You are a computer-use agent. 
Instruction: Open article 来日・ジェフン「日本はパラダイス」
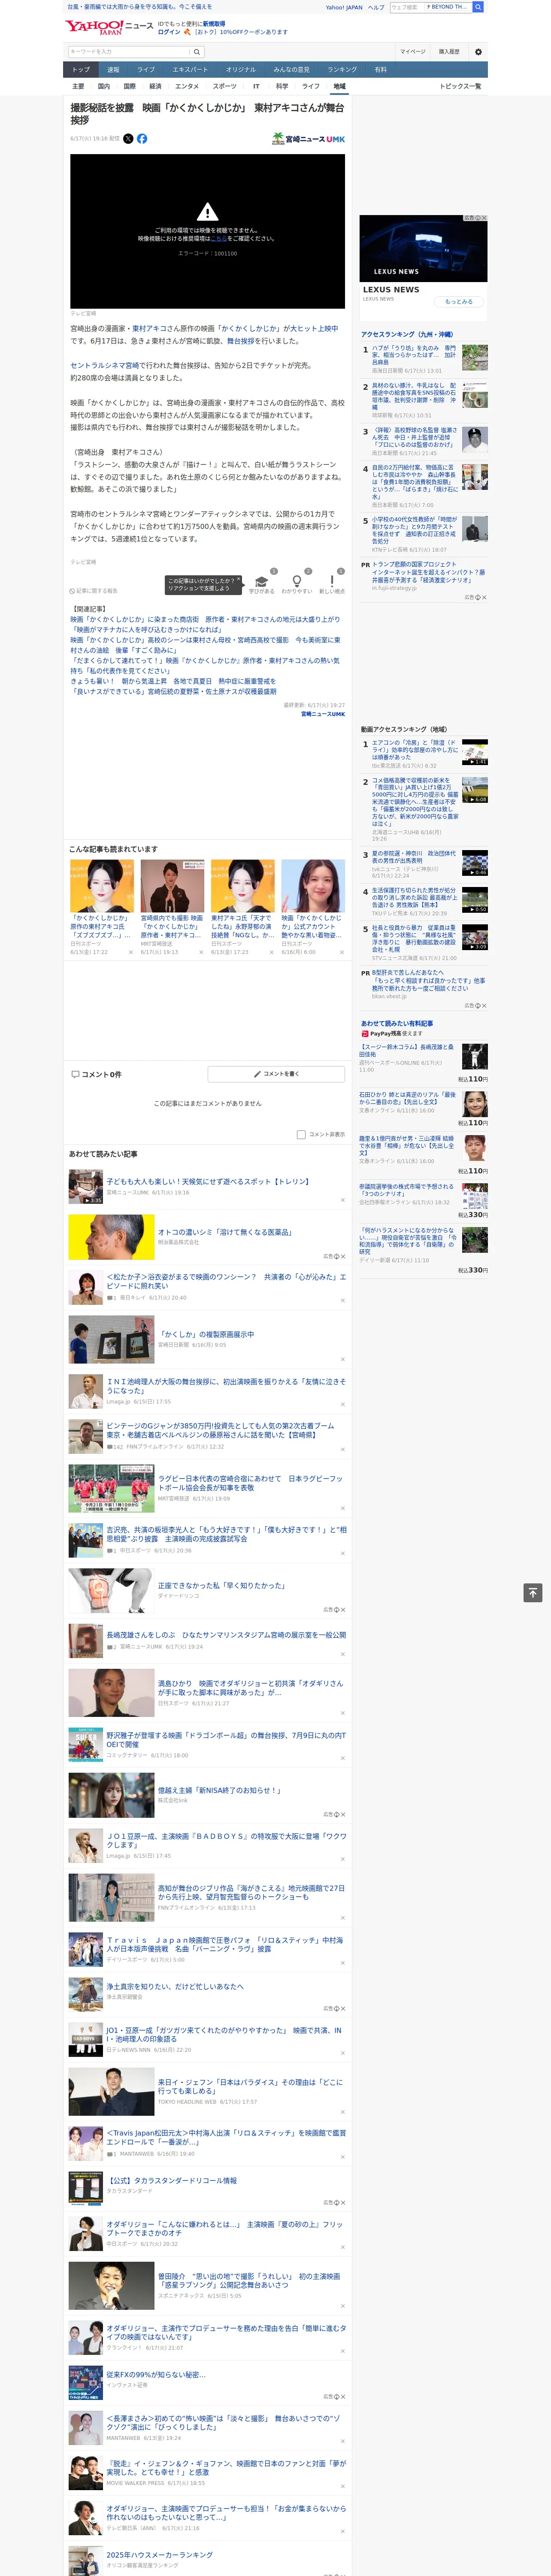[250, 2086]
